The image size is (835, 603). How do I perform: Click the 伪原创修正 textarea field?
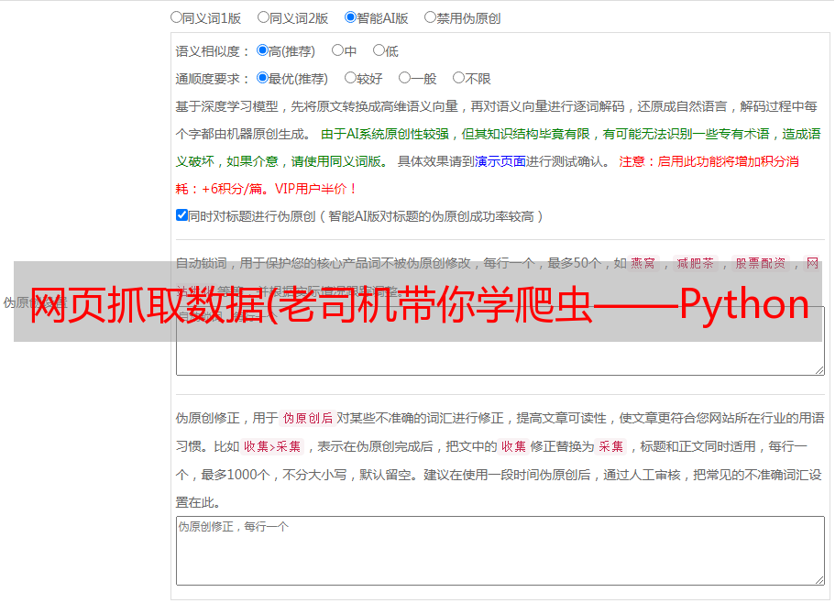[500, 551]
